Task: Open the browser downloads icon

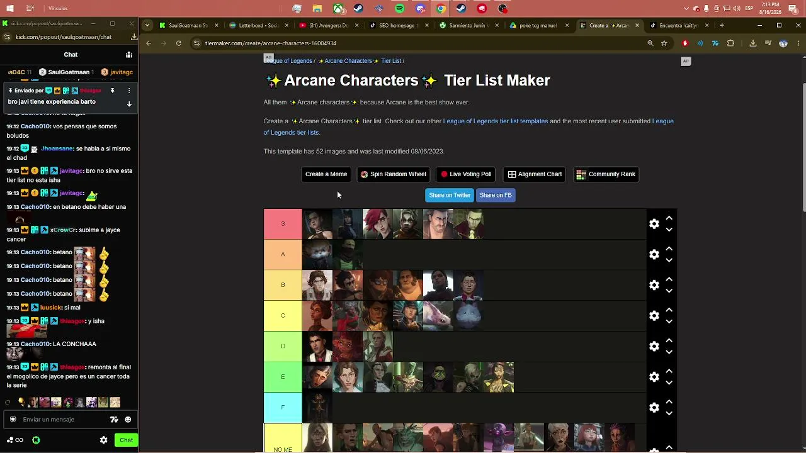Action: tap(753, 43)
